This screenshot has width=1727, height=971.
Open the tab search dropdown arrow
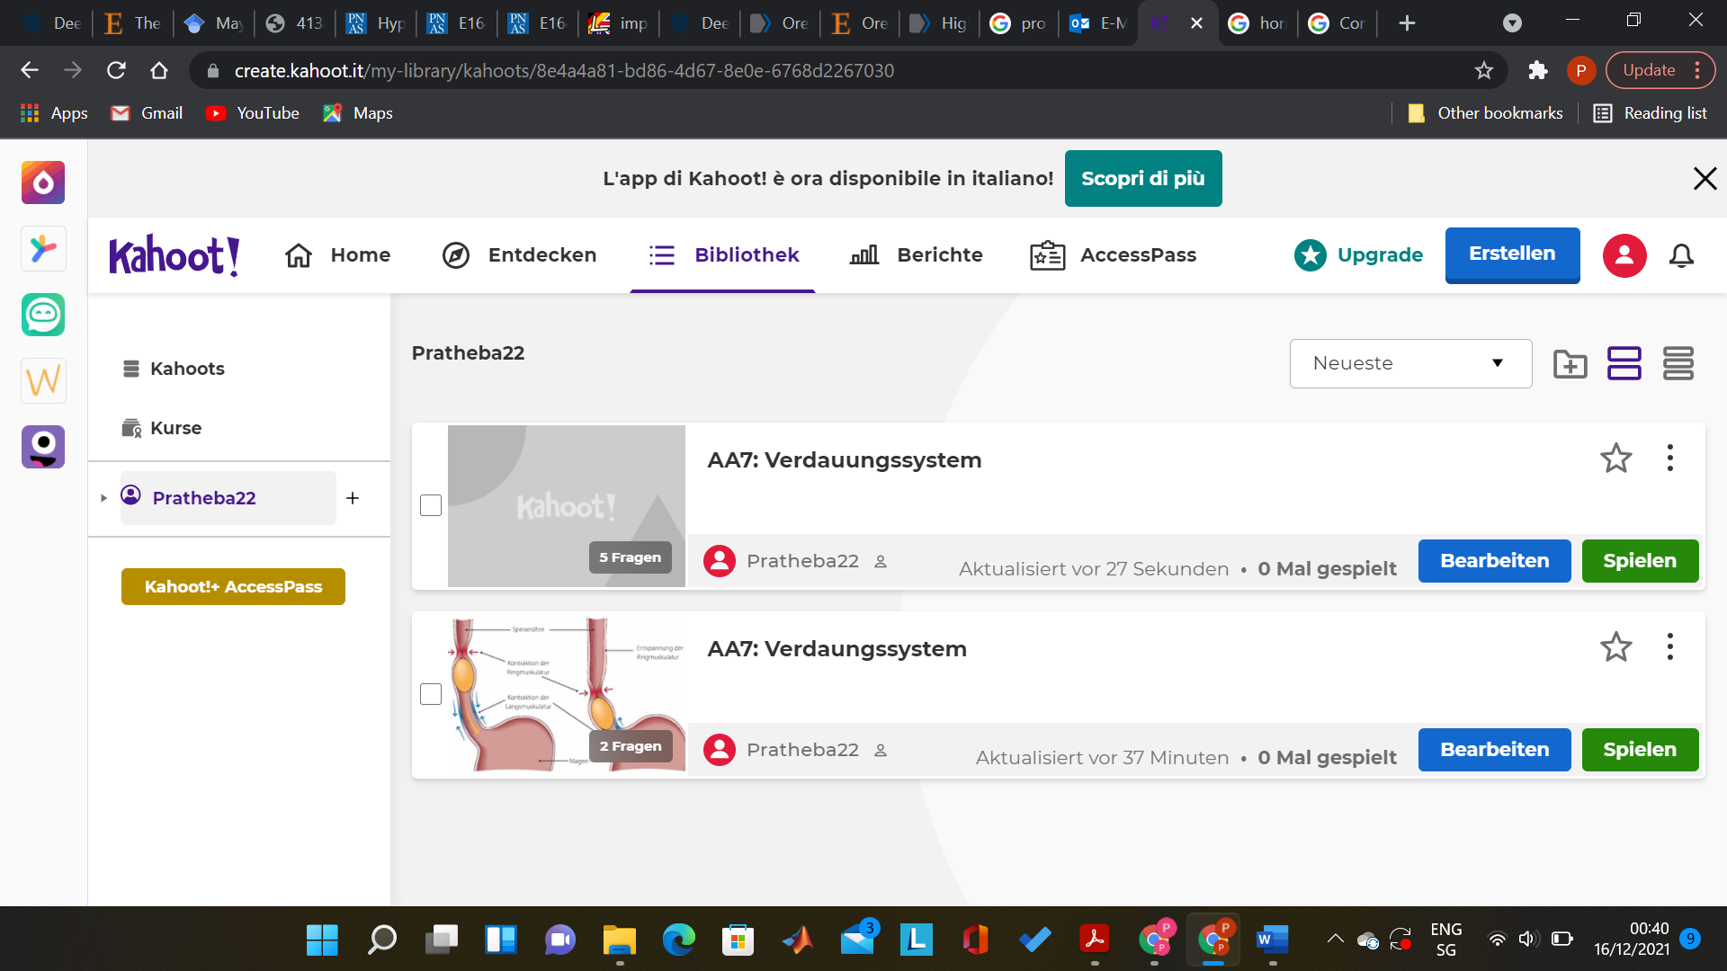[x=1512, y=23]
